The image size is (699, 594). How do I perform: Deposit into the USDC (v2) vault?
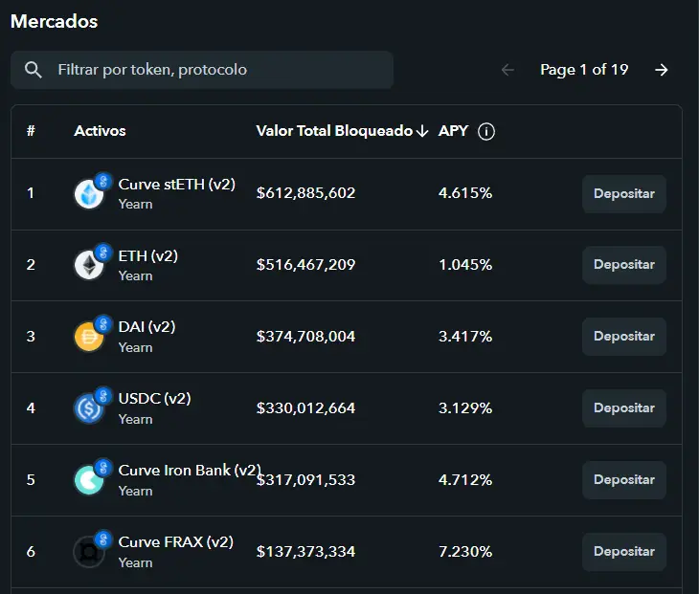[623, 408]
